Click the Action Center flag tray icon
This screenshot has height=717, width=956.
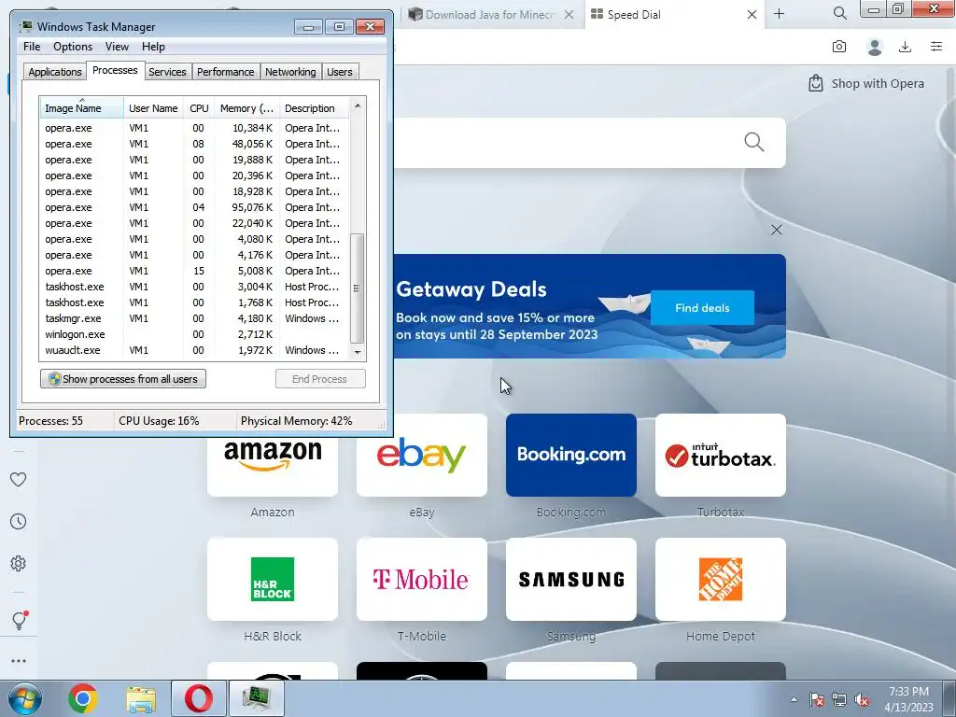pyautogui.click(x=816, y=699)
